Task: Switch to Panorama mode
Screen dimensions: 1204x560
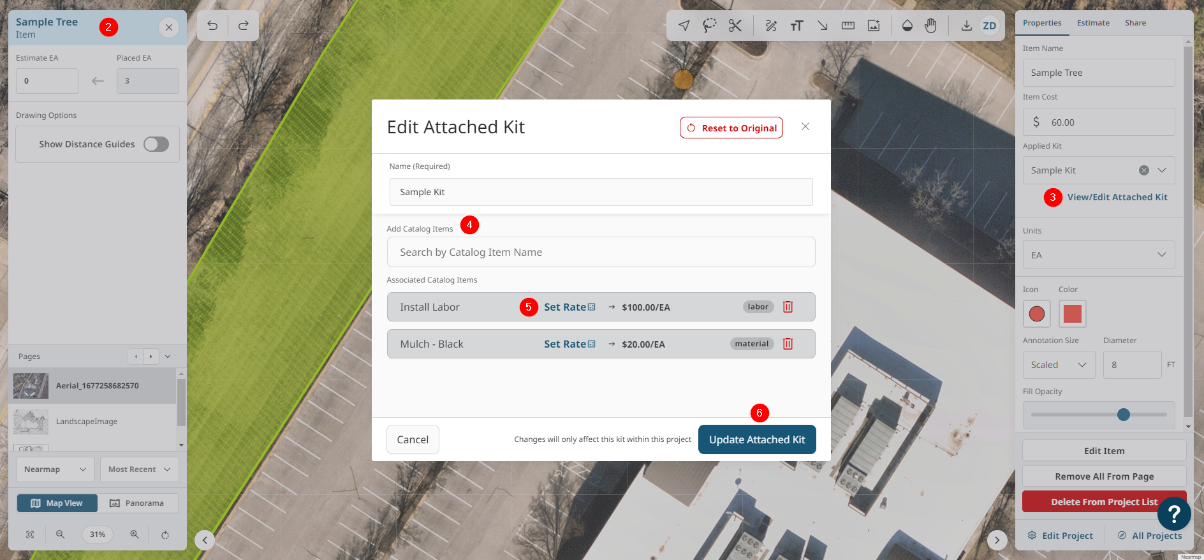Action: (x=138, y=503)
